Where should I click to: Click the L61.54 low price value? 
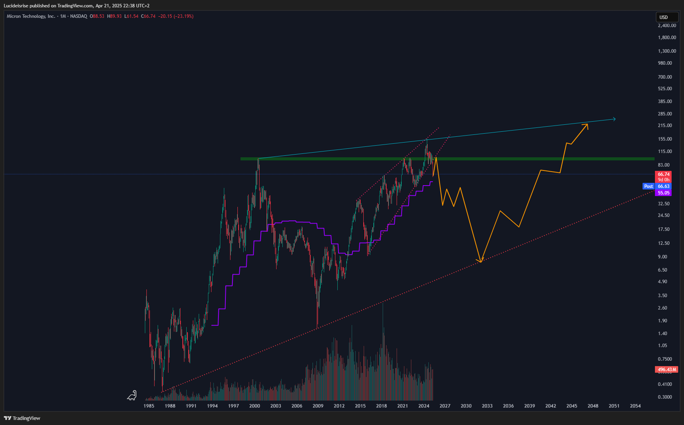coord(131,16)
